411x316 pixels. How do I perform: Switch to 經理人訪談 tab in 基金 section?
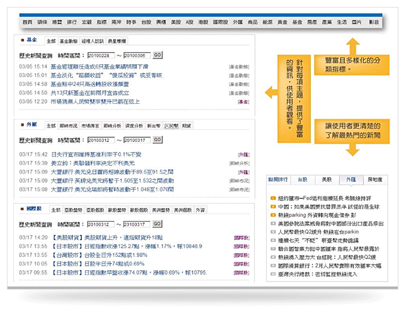click(x=93, y=40)
